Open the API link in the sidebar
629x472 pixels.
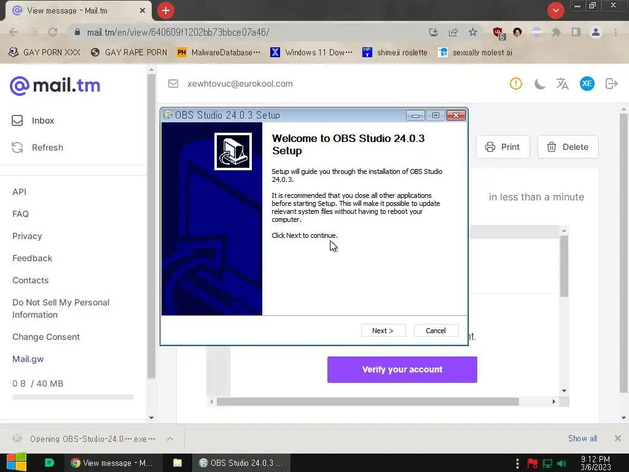(19, 192)
